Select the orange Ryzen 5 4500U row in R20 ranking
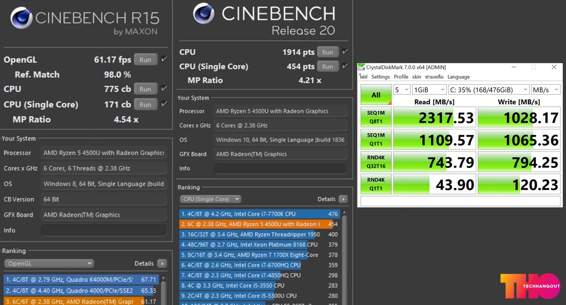 coord(260,224)
